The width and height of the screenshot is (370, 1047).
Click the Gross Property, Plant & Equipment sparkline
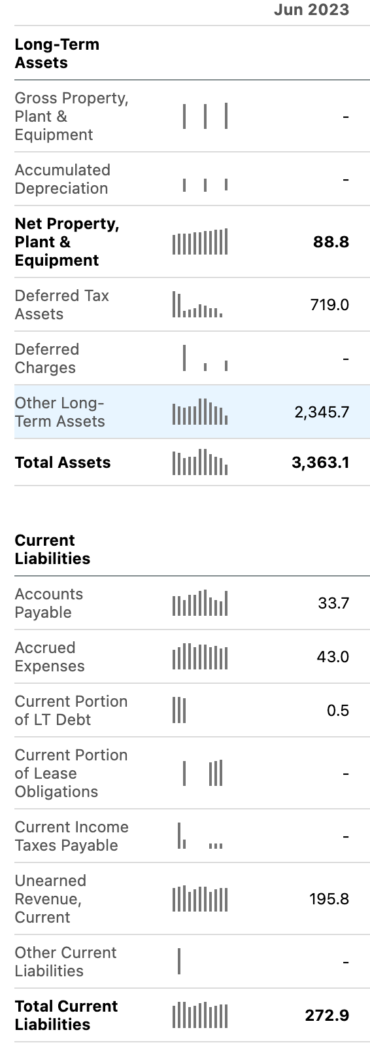click(x=205, y=116)
